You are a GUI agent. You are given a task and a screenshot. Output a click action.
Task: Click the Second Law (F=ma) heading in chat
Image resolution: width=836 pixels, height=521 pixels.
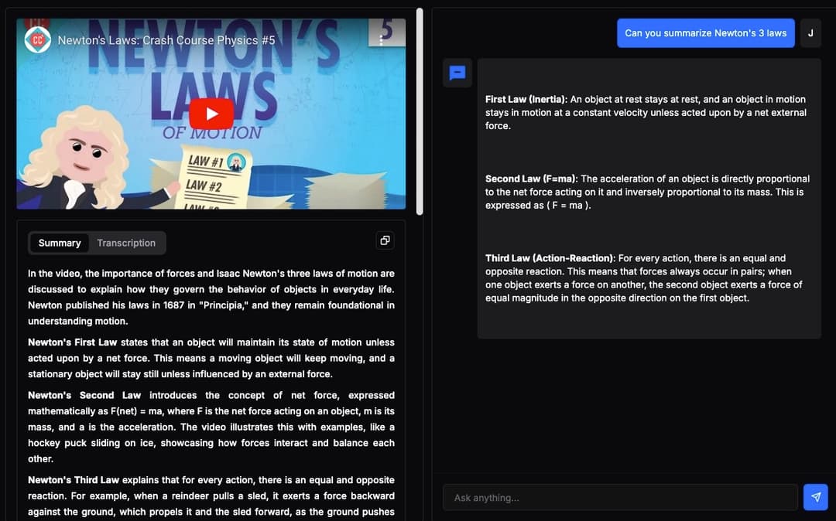pos(530,179)
